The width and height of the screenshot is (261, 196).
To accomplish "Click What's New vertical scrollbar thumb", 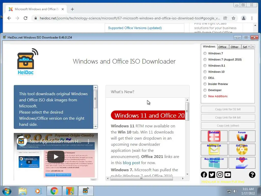I will click(x=187, y=111).
